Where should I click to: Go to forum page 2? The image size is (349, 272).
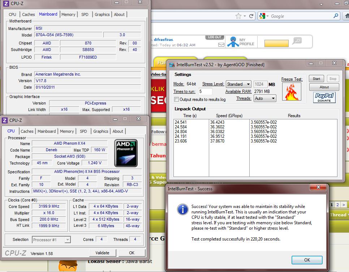[338, 205]
